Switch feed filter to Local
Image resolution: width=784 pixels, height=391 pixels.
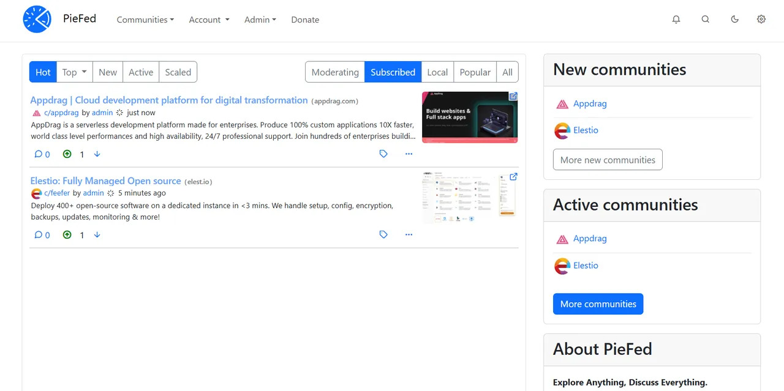[437, 72]
